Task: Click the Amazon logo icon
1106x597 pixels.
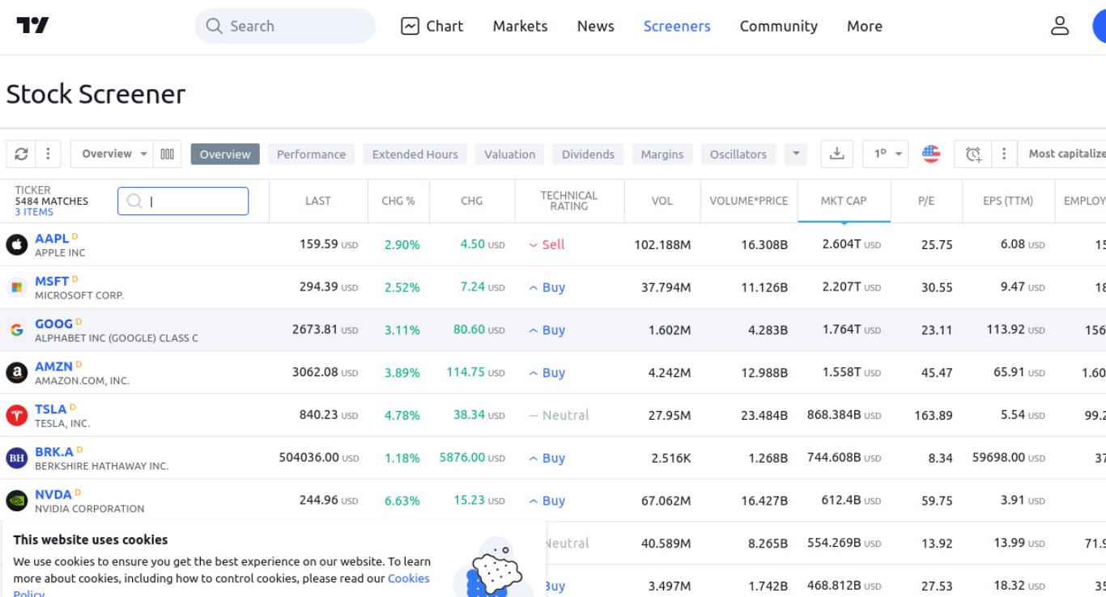Action: coord(17,373)
